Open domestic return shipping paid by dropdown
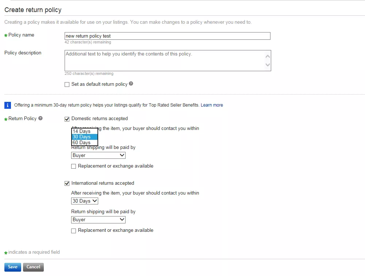Image resolution: width=365 pixels, height=276 pixels. [98, 156]
